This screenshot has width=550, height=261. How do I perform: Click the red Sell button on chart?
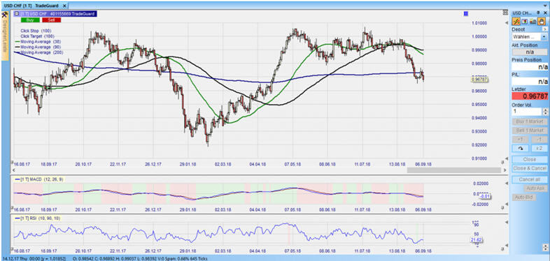pyautogui.click(x=51, y=20)
